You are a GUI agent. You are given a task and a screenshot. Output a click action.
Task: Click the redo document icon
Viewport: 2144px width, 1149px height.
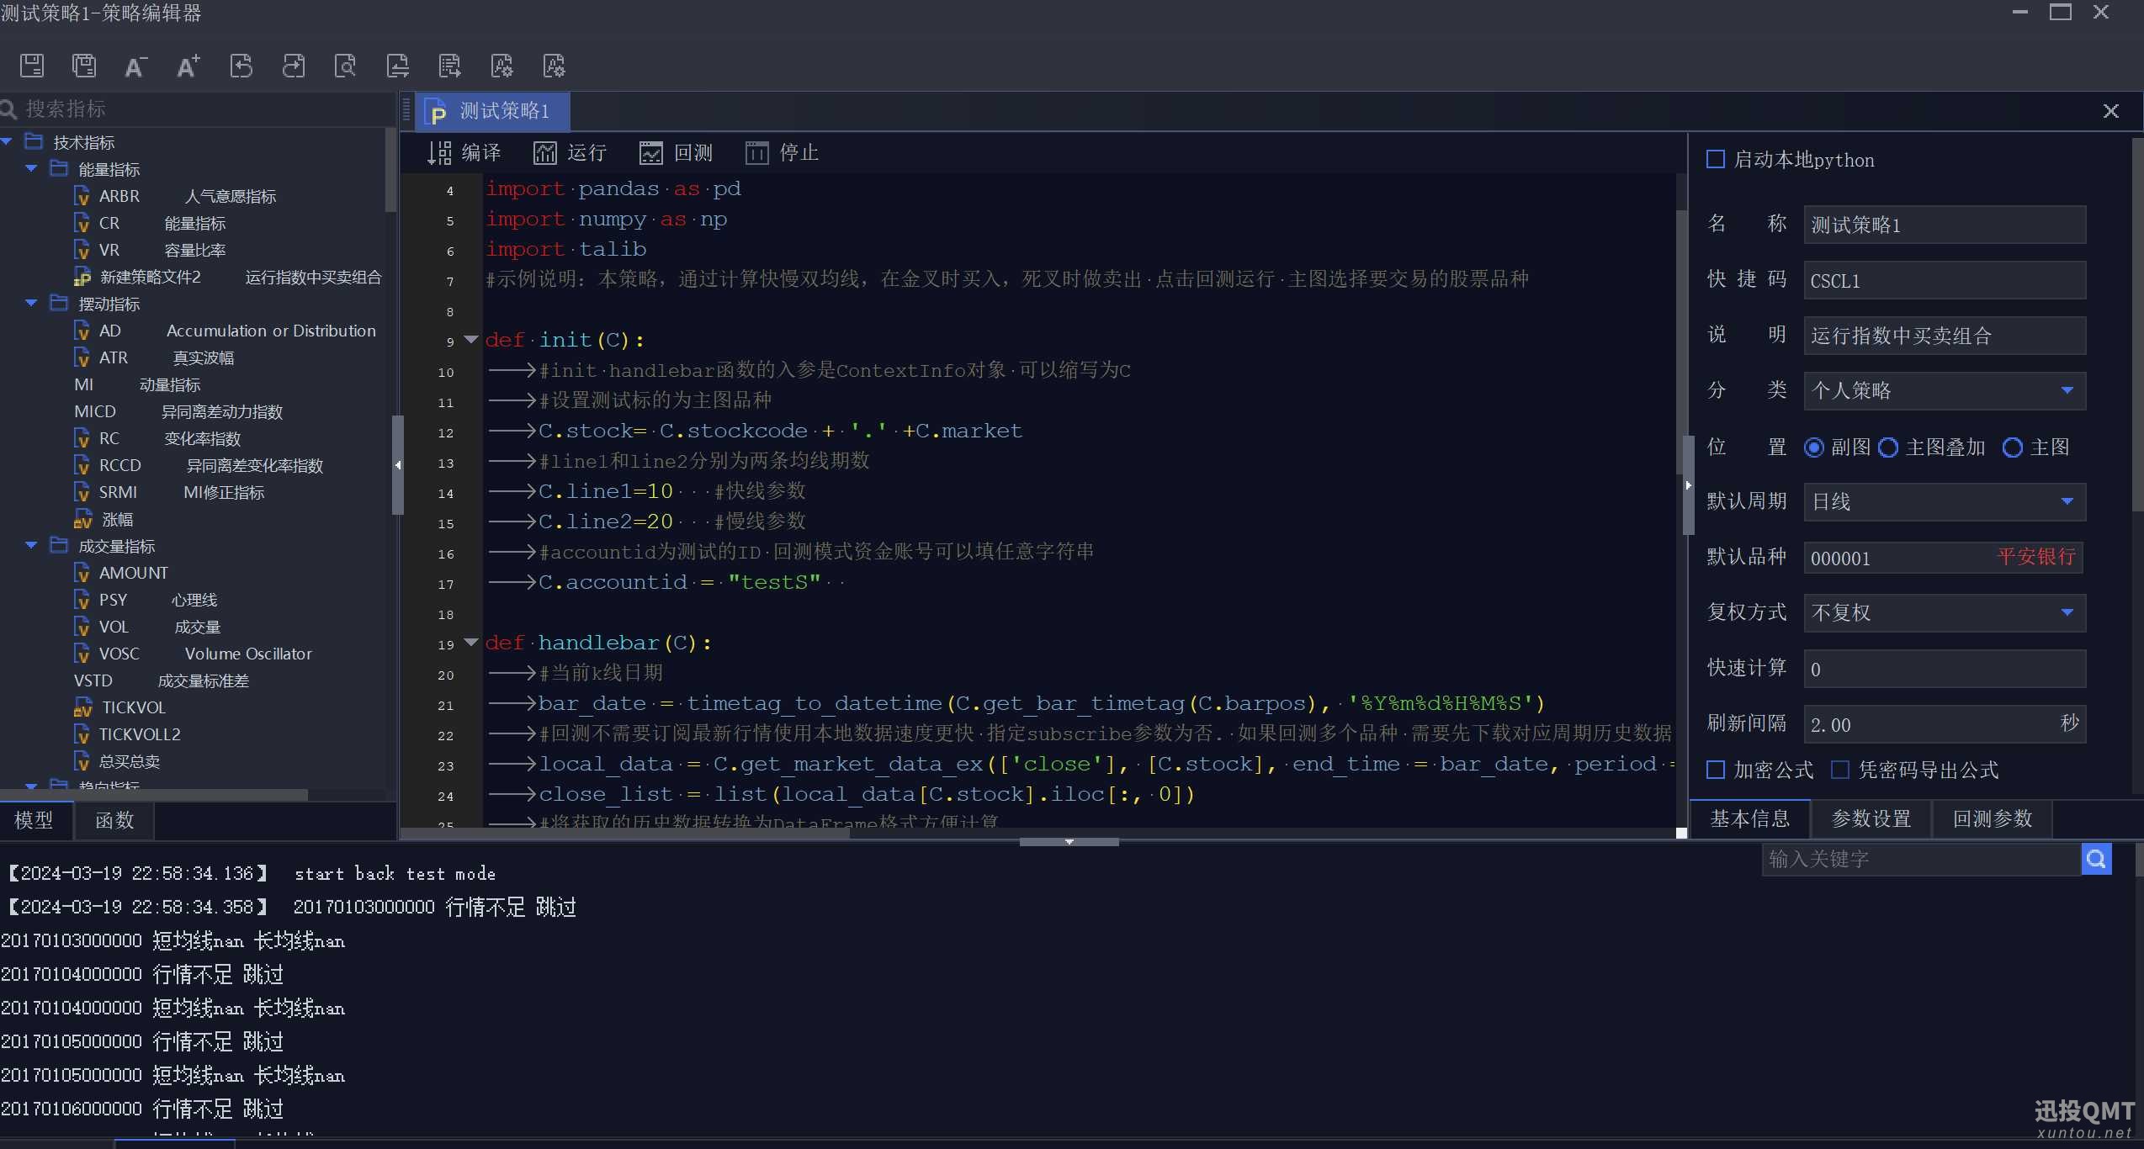(294, 66)
